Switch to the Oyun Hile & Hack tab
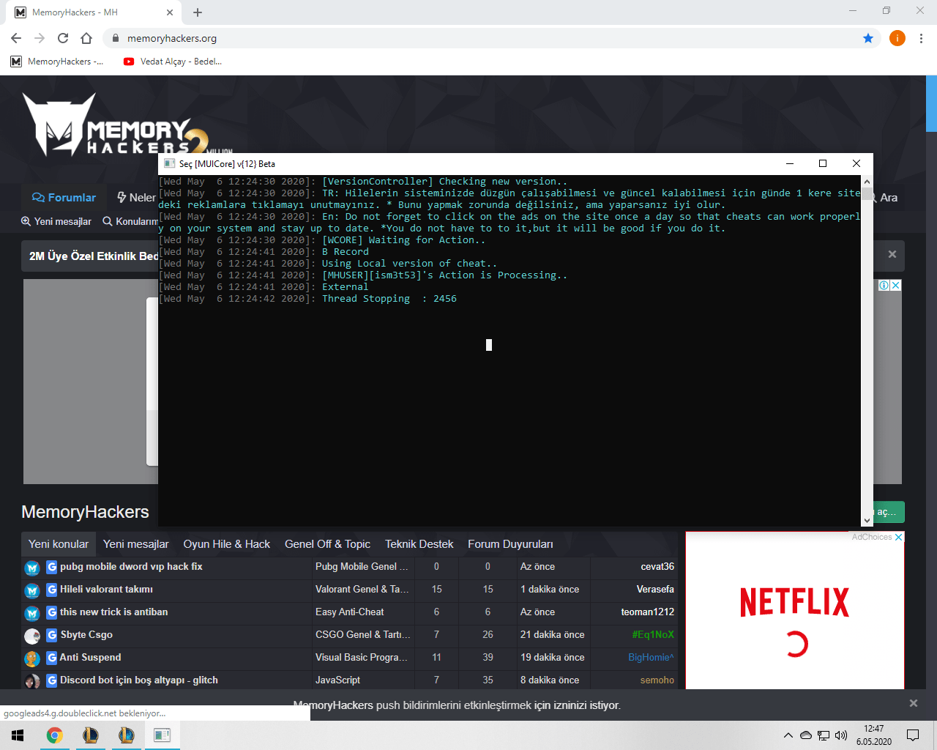Screen dimensions: 937x750 227,544
